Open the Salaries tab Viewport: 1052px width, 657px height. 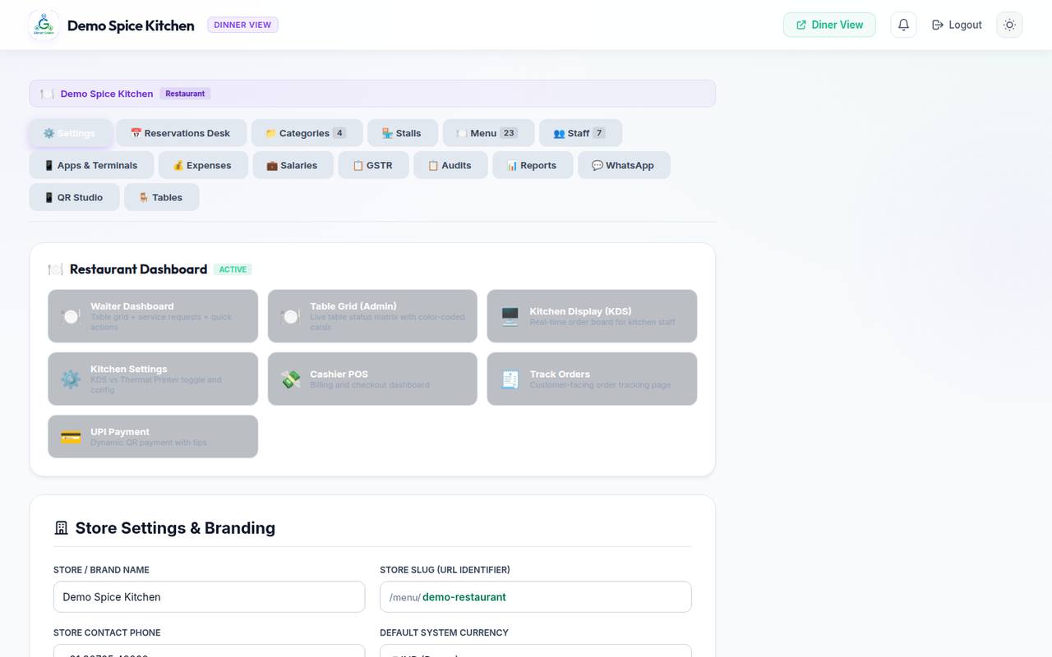[293, 165]
